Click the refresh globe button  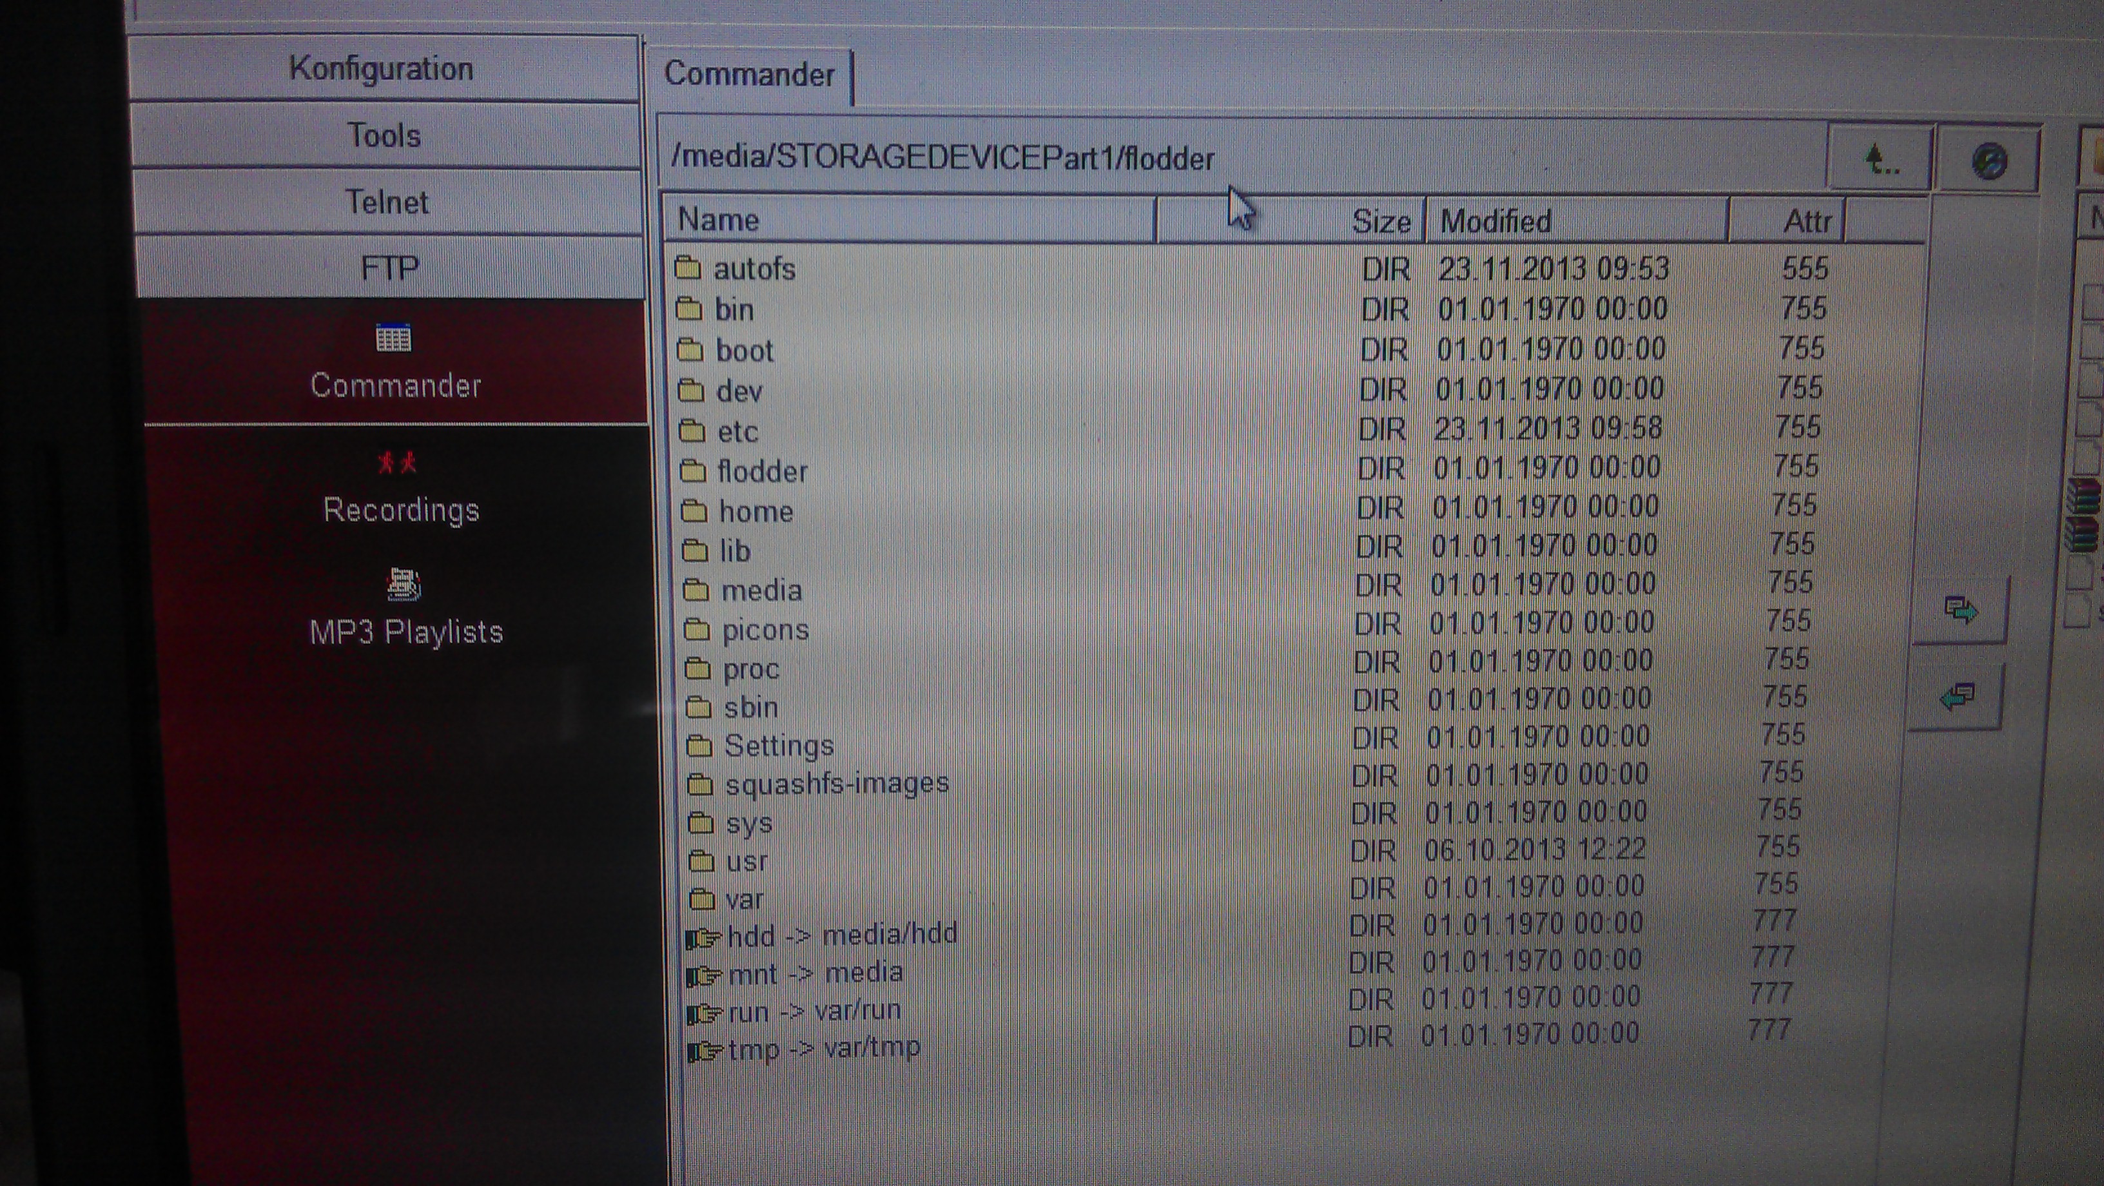1988,161
